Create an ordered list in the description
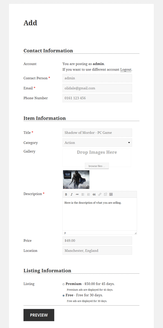The image size is (163, 328). tap(88, 194)
